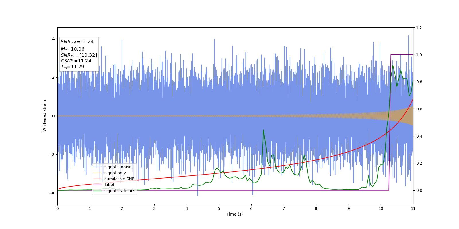Click the CSNR=11.24 annotation text
The height and width of the screenshot is (229, 459).
click(x=76, y=61)
